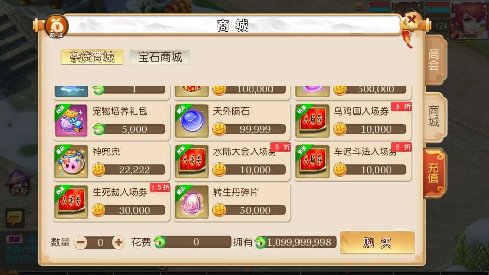Select the 宠物培养礼包 gift bag icon
Screen dimensions: 489x275
(71, 121)
